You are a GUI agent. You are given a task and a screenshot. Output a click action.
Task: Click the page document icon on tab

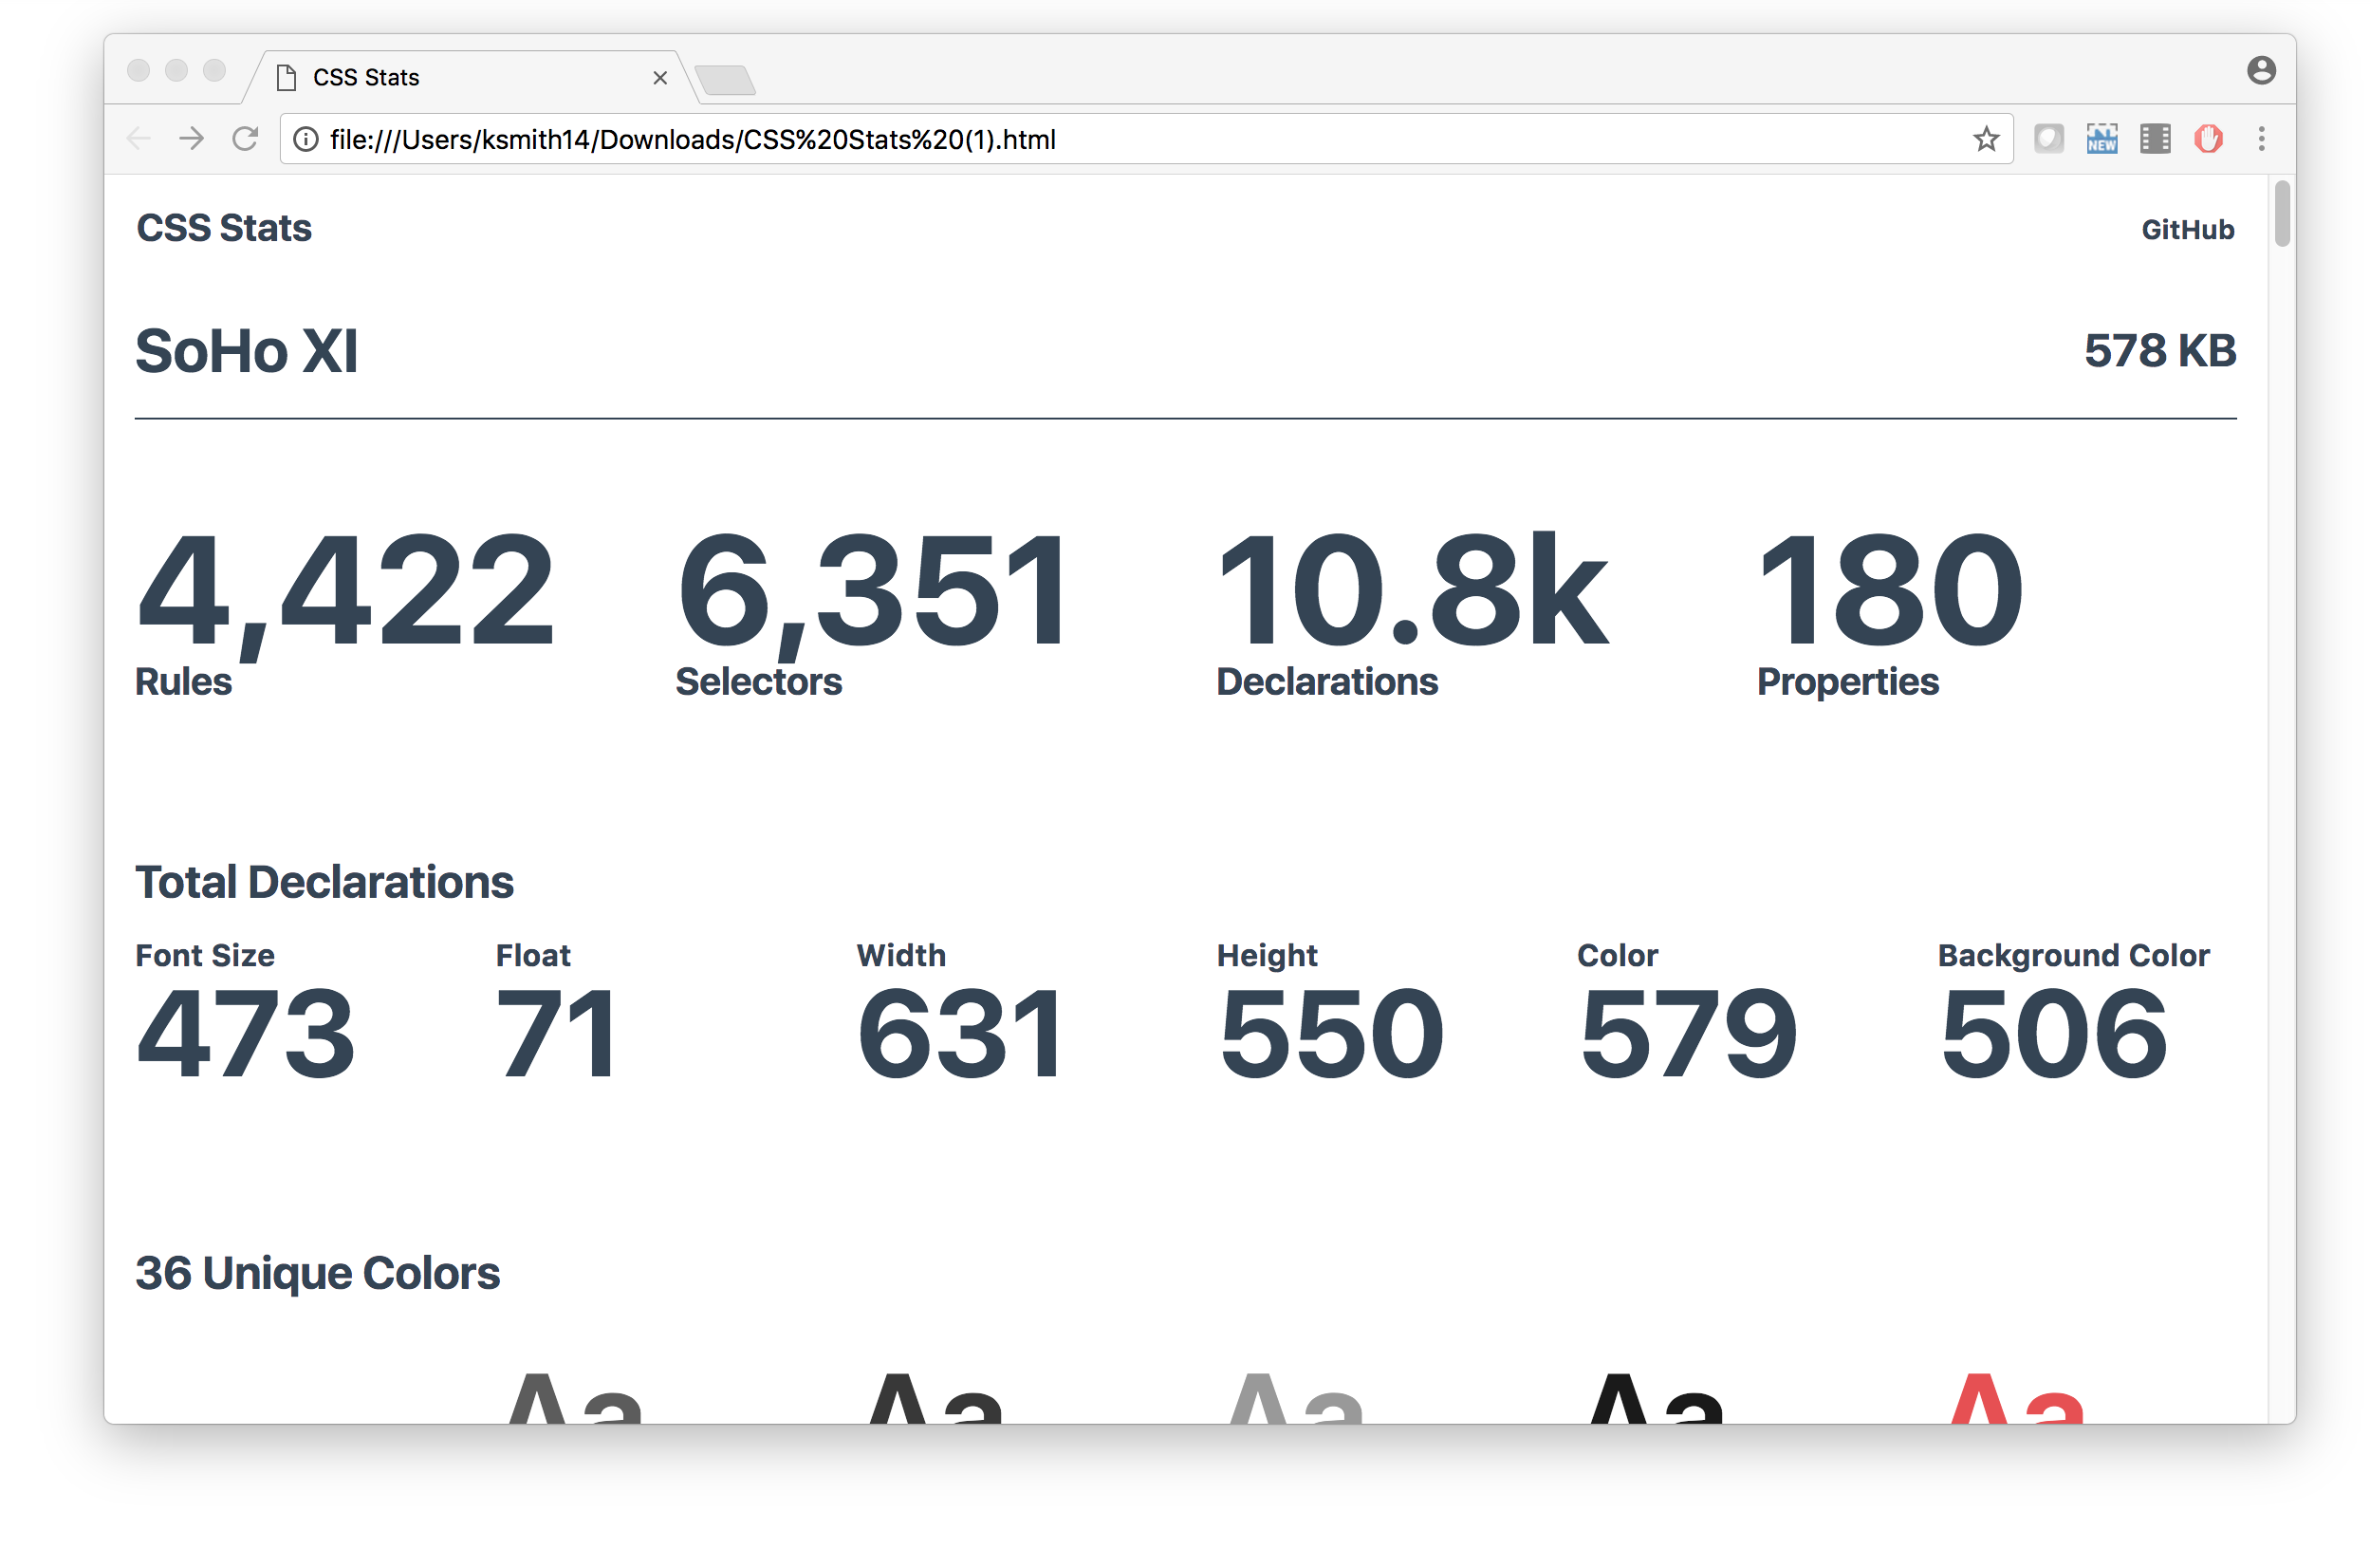(x=286, y=77)
